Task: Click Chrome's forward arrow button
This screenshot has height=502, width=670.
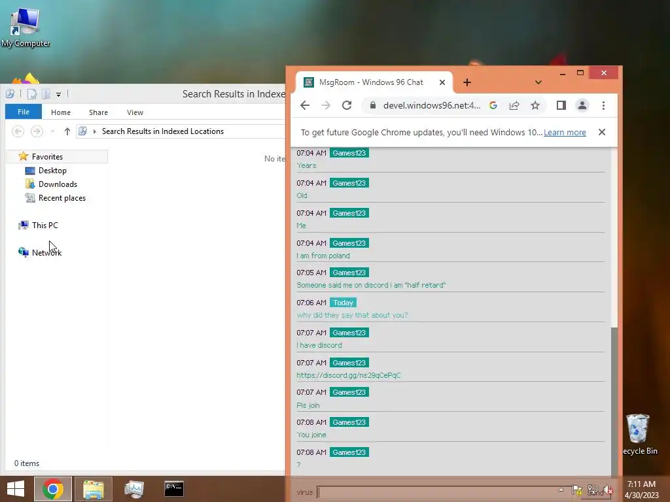Action: click(326, 105)
